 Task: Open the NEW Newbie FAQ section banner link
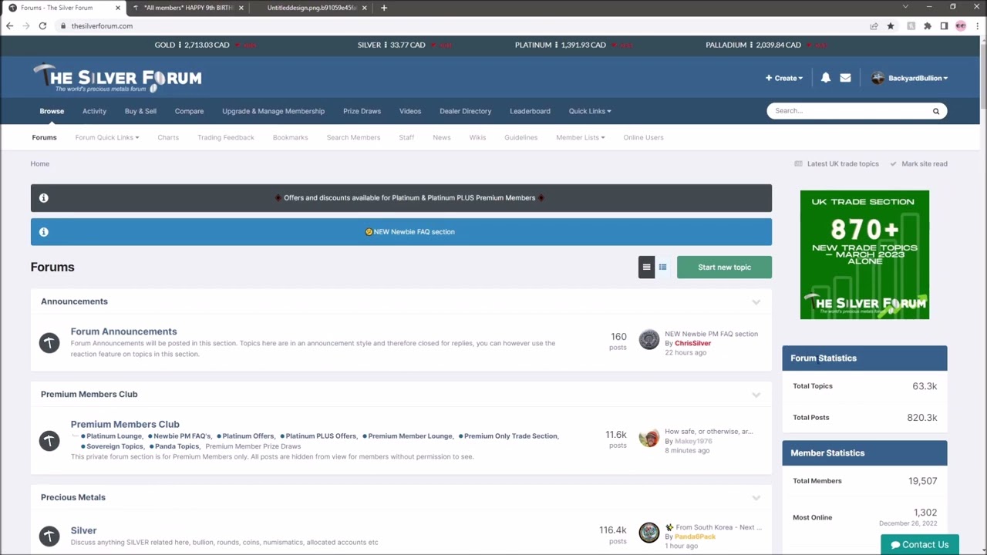tap(414, 232)
